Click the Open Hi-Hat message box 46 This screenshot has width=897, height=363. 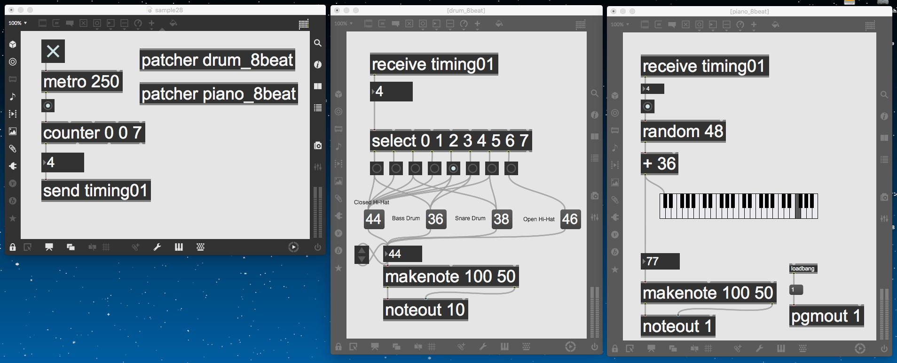[570, 219]
